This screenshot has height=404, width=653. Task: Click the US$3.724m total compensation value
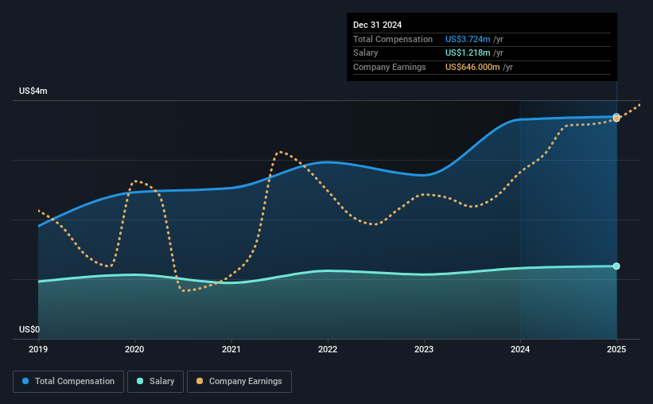click(468, 39)
